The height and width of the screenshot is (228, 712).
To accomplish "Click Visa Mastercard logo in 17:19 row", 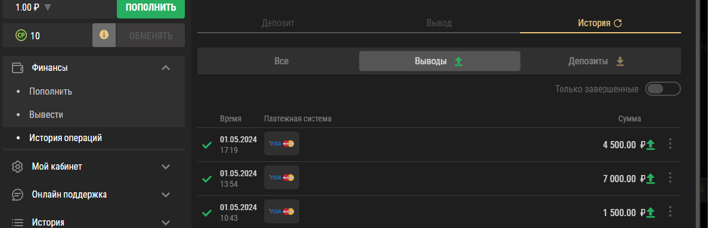I will pos(281,143).
